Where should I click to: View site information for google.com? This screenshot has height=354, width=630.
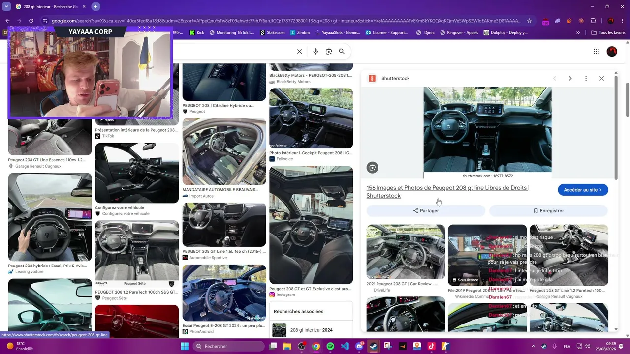[x=45, y=21]
